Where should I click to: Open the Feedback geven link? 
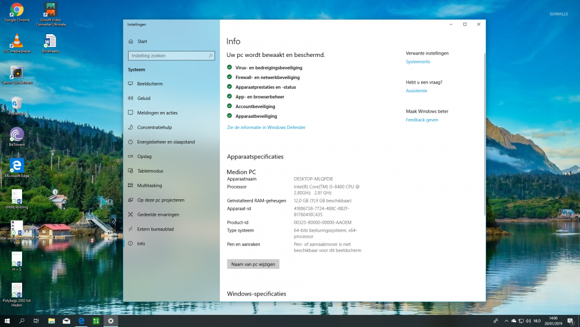click(x=422, y=120)
